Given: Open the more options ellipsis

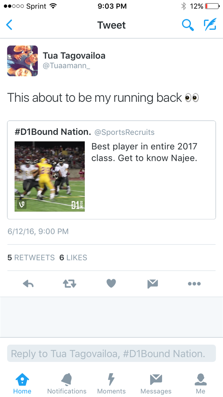Looking at the screenshot, I should tap(194, 284).
